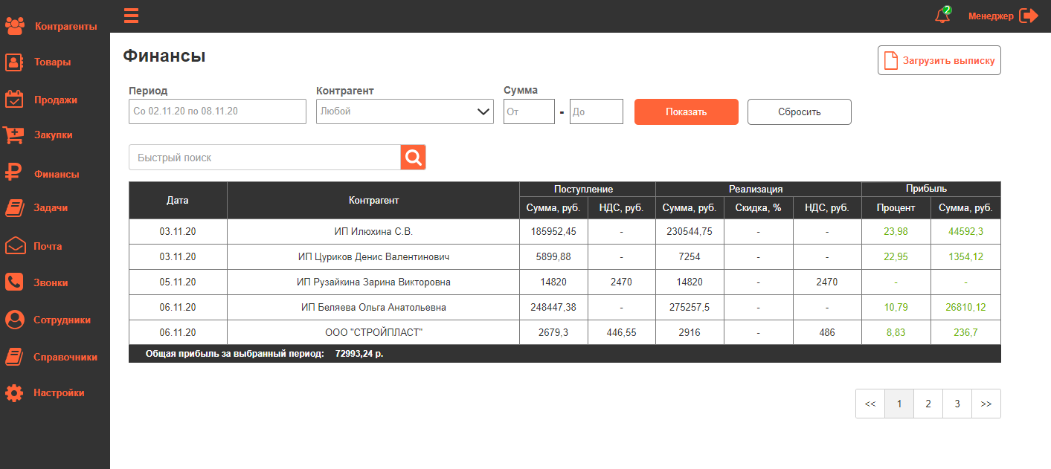Click the 8,83 percent value
Screen dimensions: 1051x469
[x=896, y=332]
